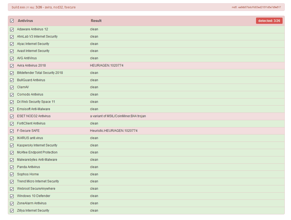
Task: Toggle the Panda Antivirus checkbox
Action: [x=12, y=168]
